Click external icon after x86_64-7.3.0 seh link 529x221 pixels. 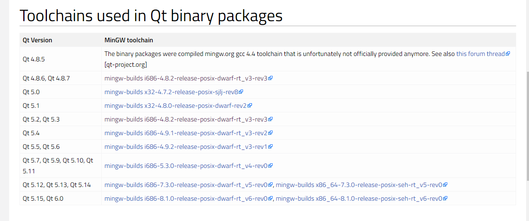[x=445, y=185]
